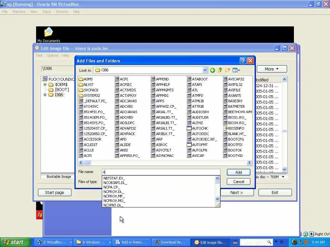
Task: Open the Help menu in Edit image window
Action: click(65, 55)
